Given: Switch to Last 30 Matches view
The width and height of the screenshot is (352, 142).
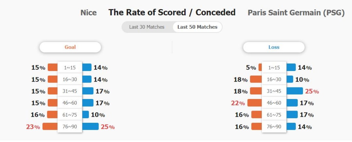Looking at the screenshot, I should pyautogui.click(x=147, y=27).
